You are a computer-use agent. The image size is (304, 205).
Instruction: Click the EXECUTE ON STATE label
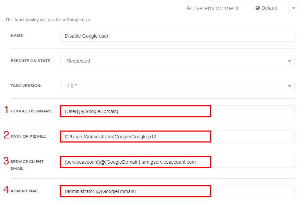(x=30, y=61)
